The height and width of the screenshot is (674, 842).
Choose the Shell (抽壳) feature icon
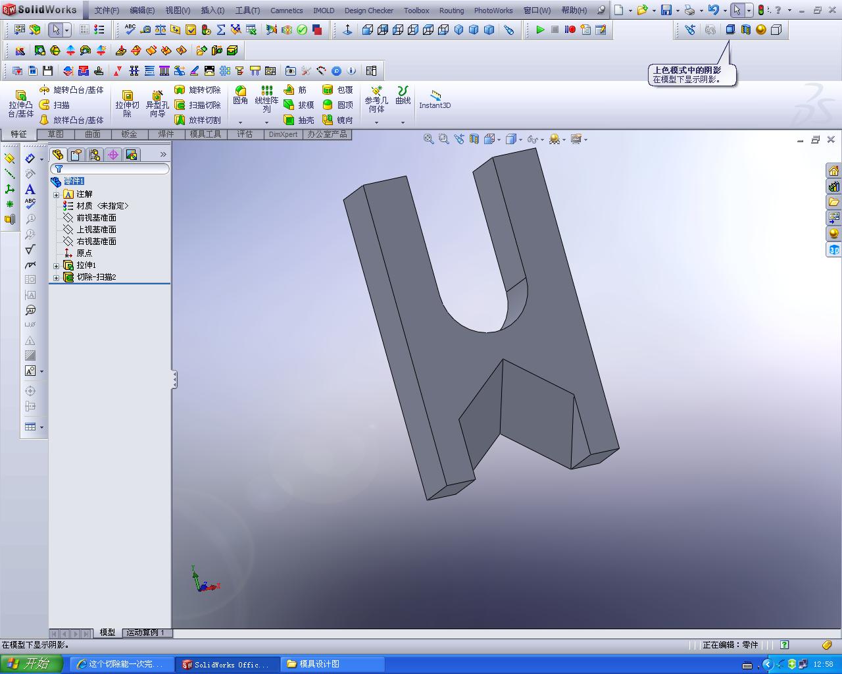point(289,120)
